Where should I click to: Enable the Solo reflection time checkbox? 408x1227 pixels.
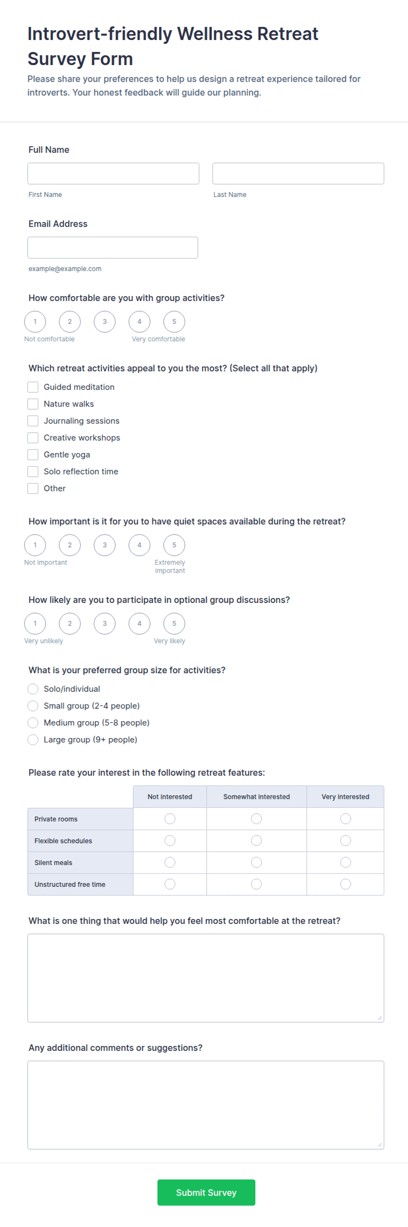pos(33,472)
